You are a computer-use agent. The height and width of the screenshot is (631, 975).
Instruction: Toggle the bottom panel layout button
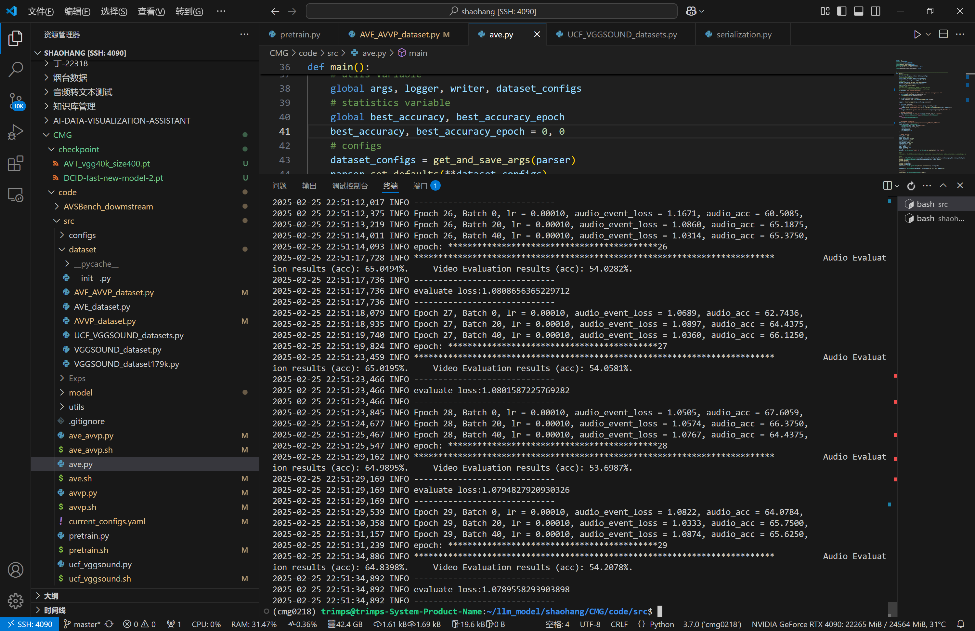pyautogui.click(x=858, y=11)
